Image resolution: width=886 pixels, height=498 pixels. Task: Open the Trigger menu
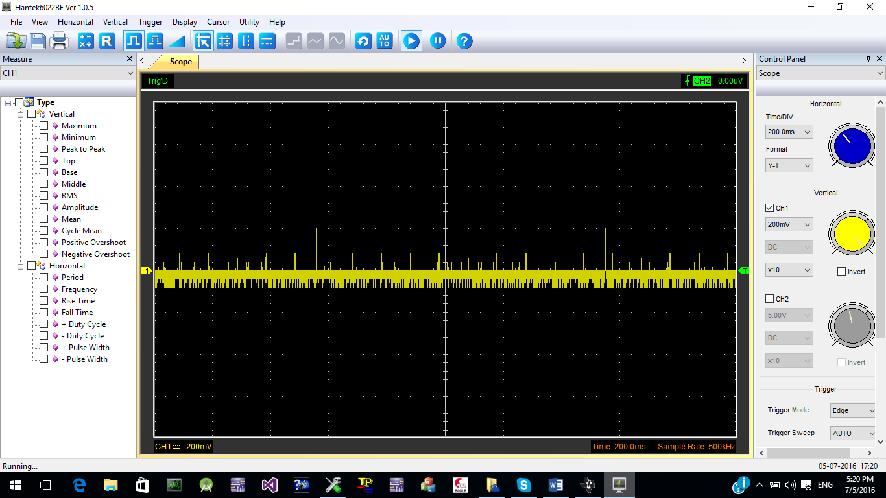[x=150, y=21]
